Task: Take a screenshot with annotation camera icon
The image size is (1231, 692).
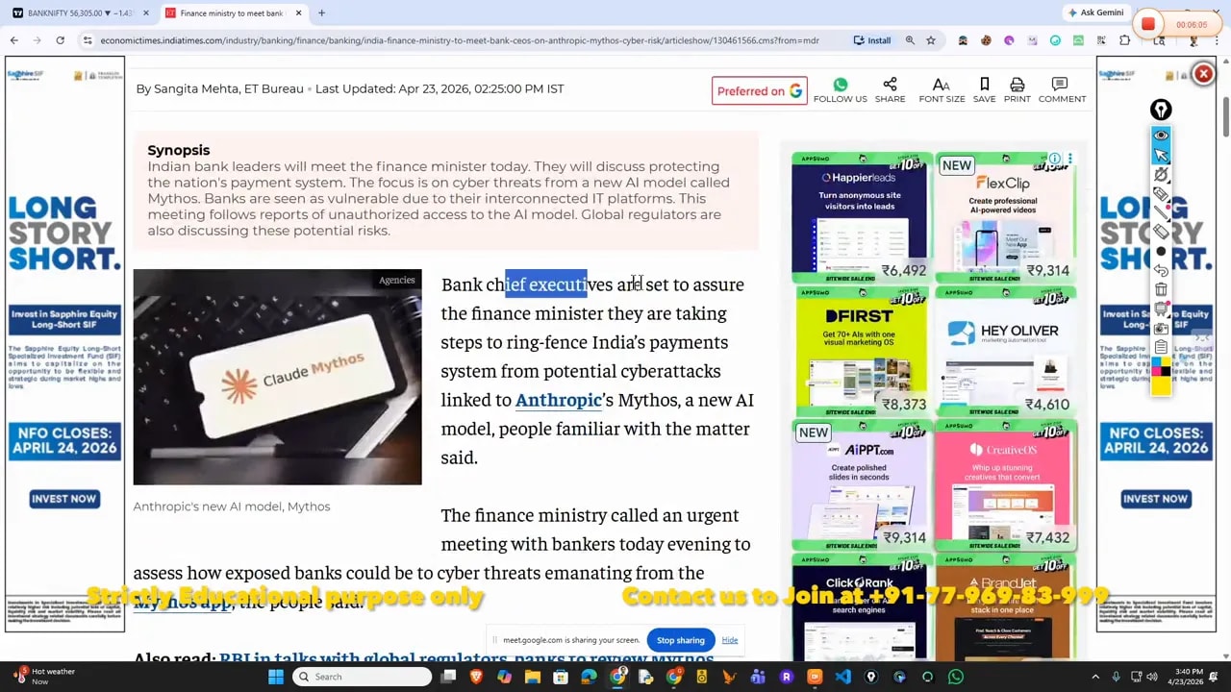Action: coord(1161,328)
